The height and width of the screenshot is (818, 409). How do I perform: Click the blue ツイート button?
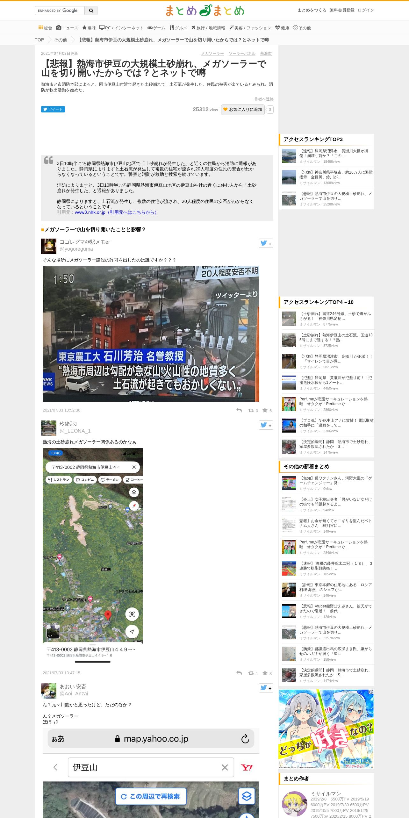[x=53, y=109]
